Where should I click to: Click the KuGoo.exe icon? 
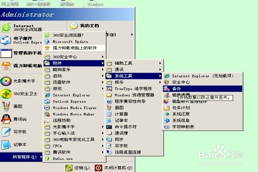click(47, 159)
